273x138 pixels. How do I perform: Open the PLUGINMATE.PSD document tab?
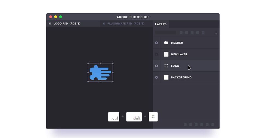pos(126,24)
